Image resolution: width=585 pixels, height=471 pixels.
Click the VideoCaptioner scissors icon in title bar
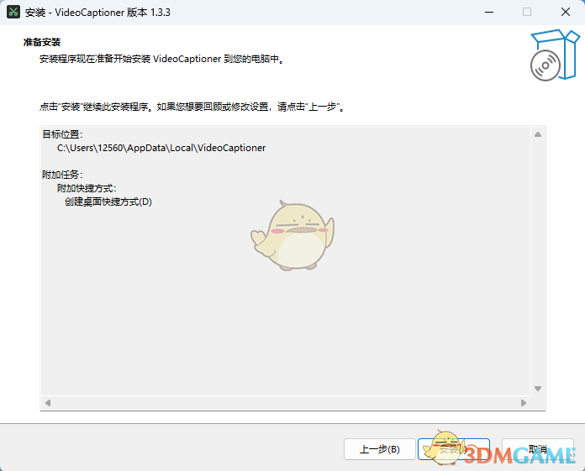[x=14, y=12]
